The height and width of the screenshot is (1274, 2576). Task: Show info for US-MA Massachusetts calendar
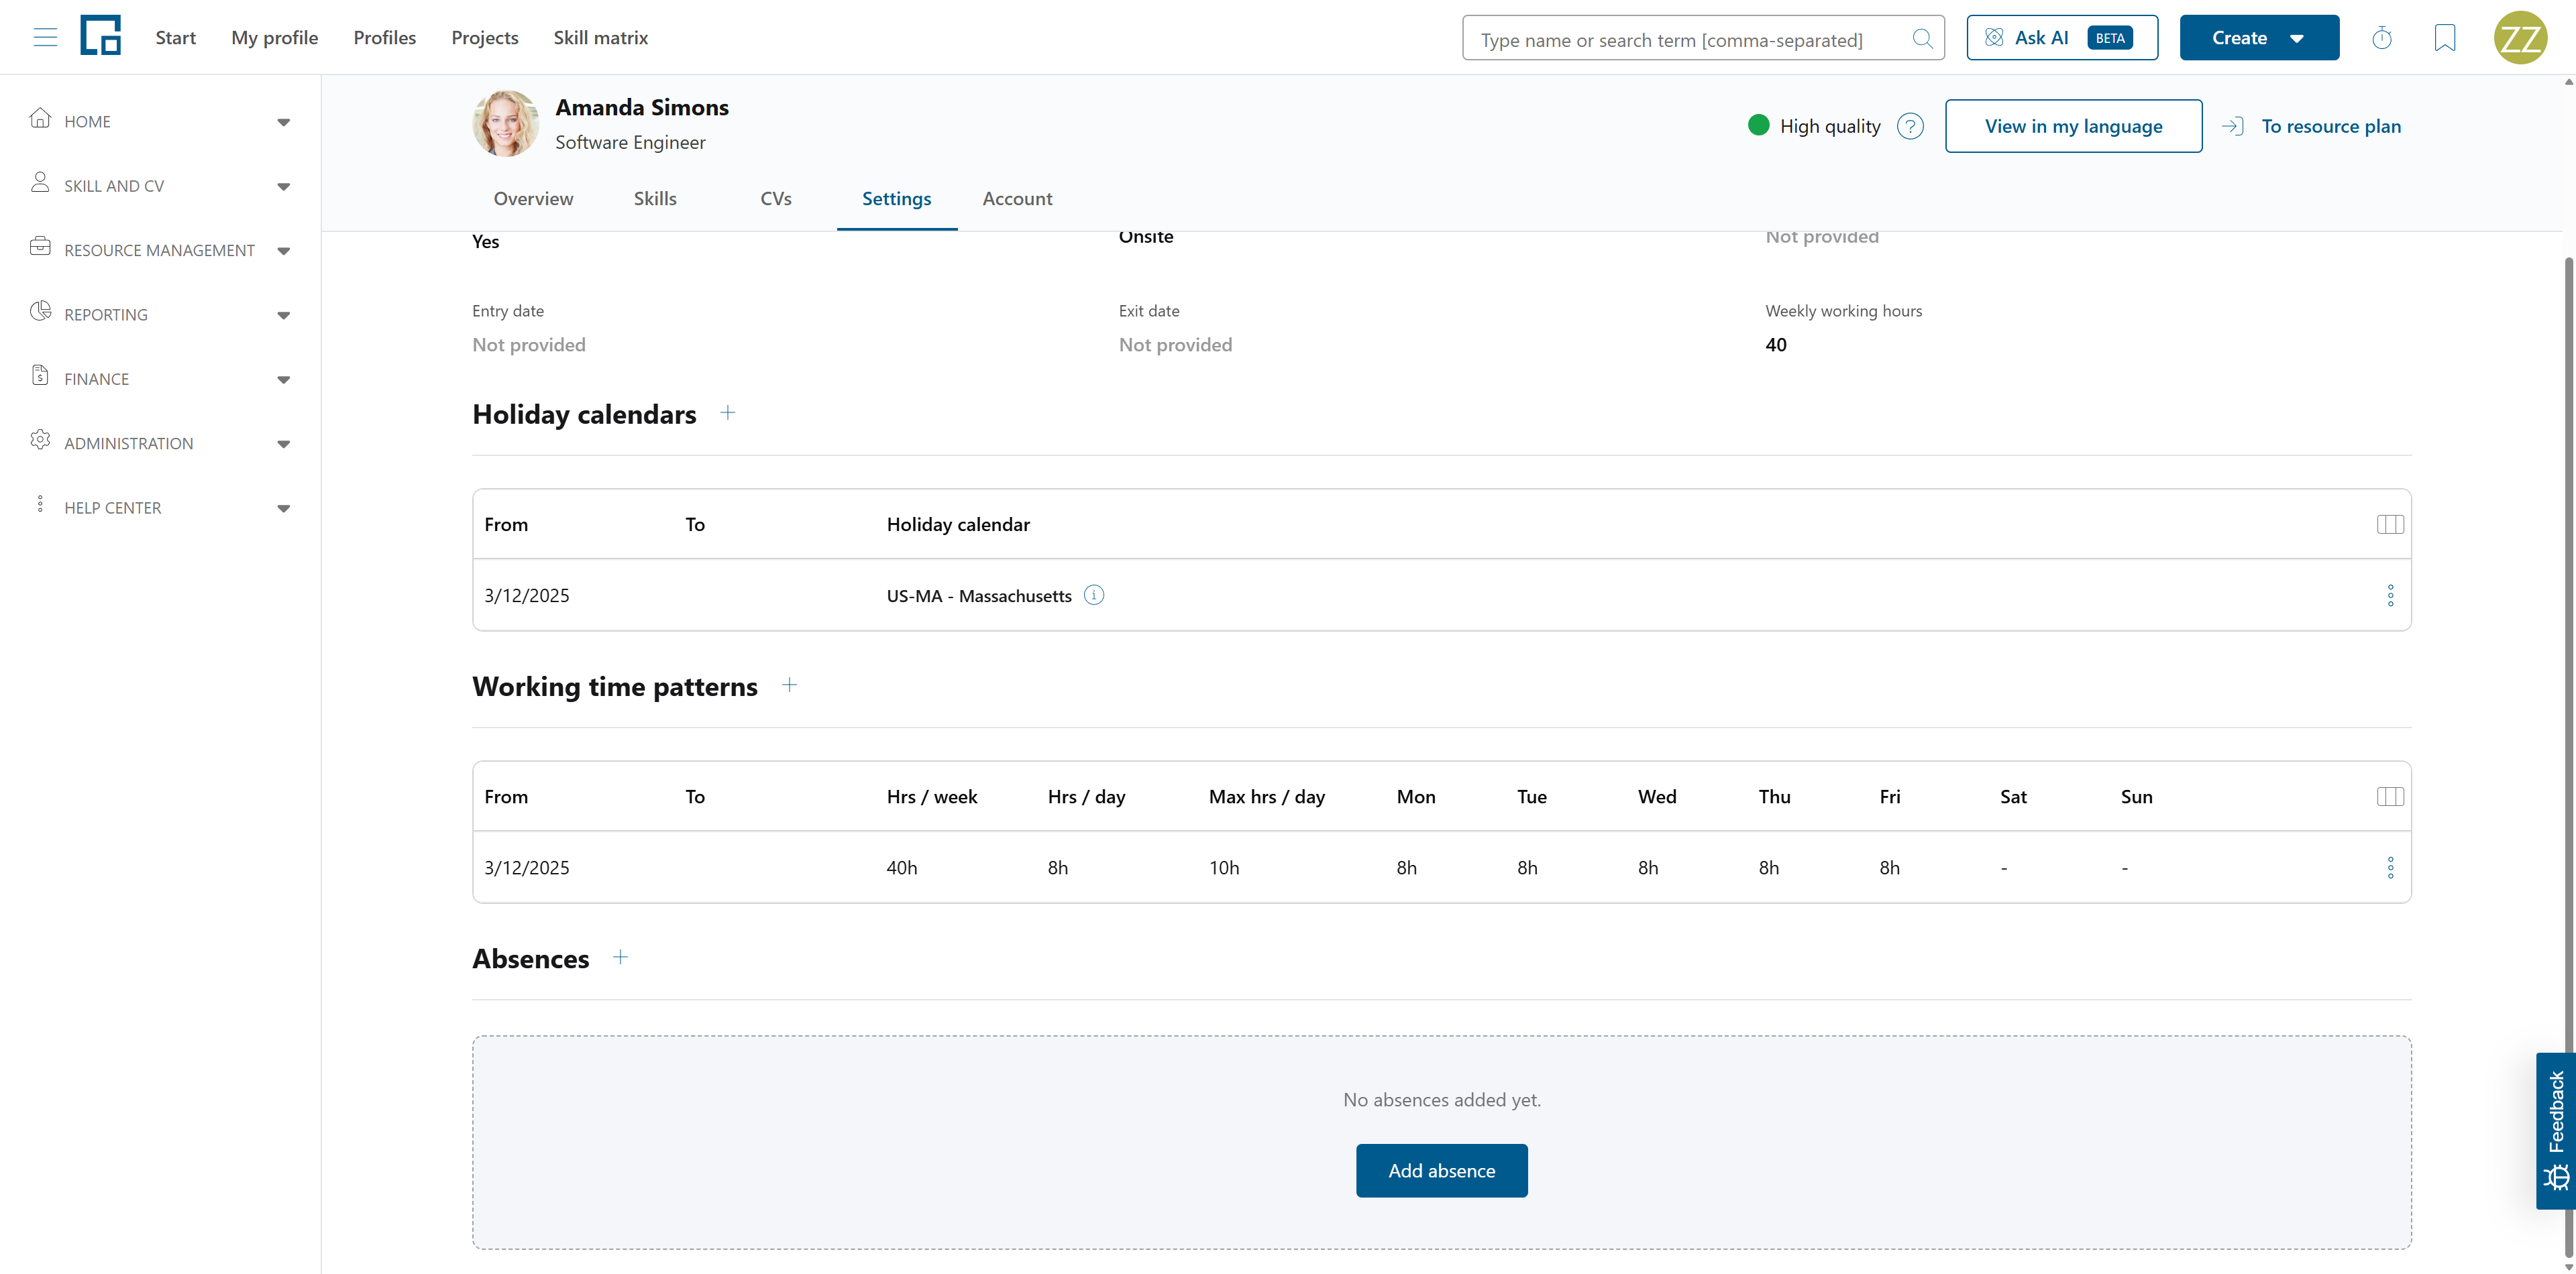(x=1094, y=595)
